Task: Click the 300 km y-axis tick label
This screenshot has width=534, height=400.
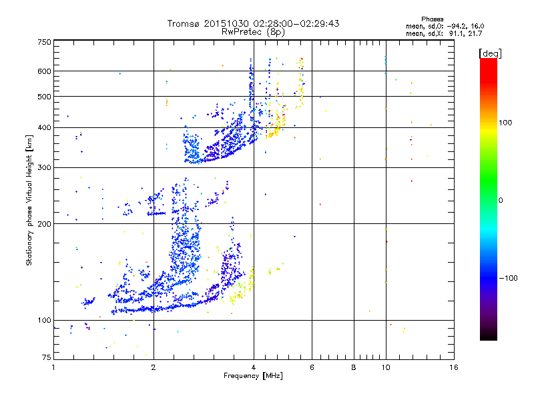Action: pyautogui.click(x=44, y=167)
